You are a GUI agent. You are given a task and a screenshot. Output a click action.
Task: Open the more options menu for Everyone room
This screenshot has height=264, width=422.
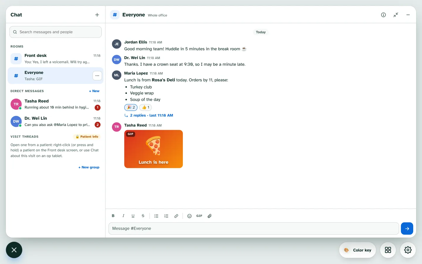point(97,76)
